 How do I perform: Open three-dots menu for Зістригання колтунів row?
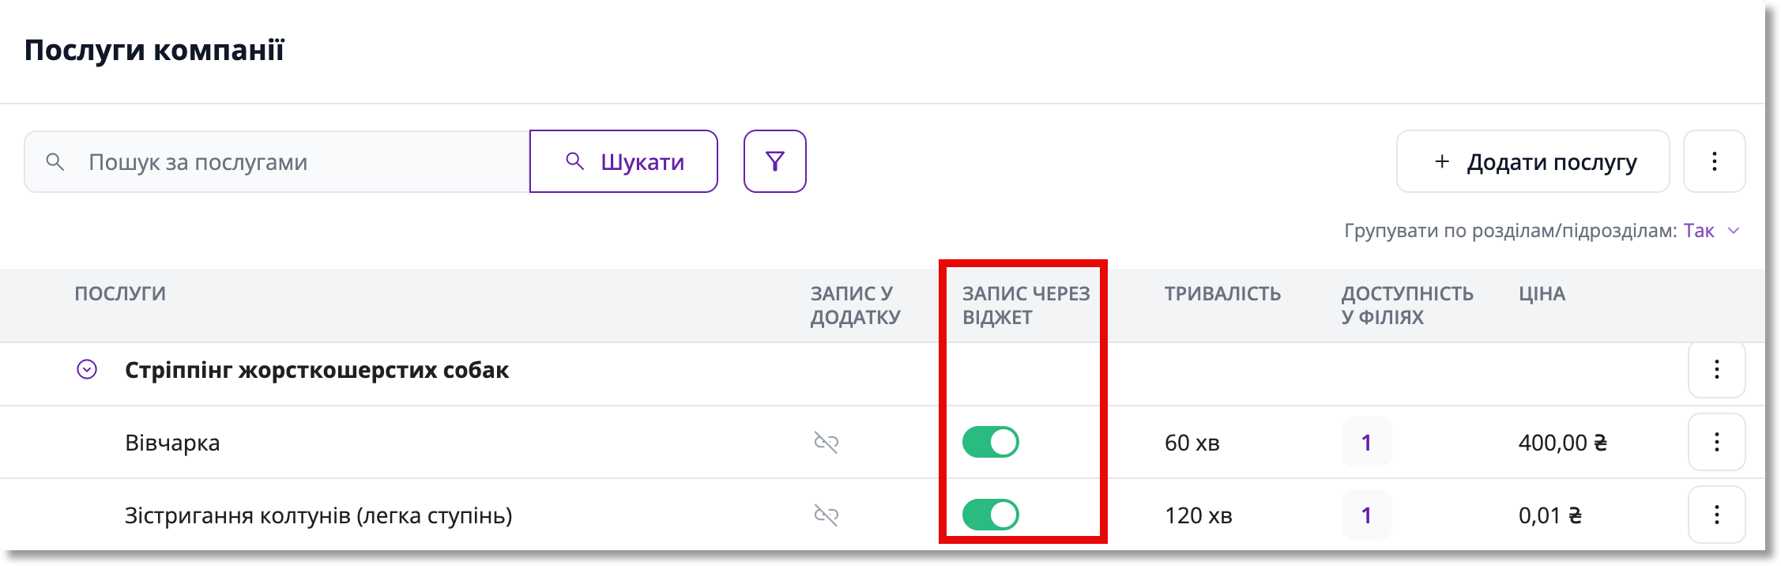[x=1716, y=515]
